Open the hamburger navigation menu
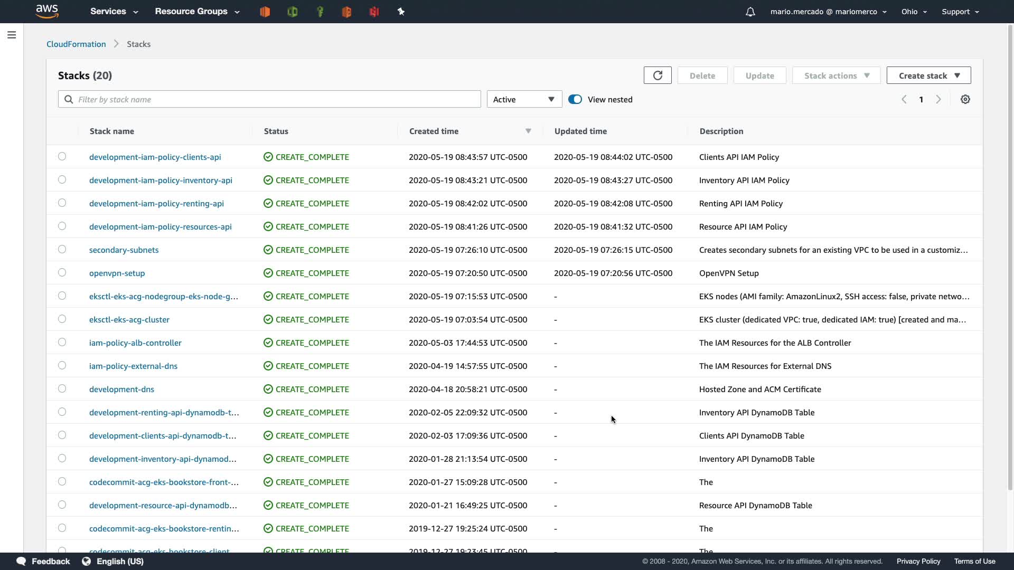This screenshot has width=1014, height=570. coord(12,35)
